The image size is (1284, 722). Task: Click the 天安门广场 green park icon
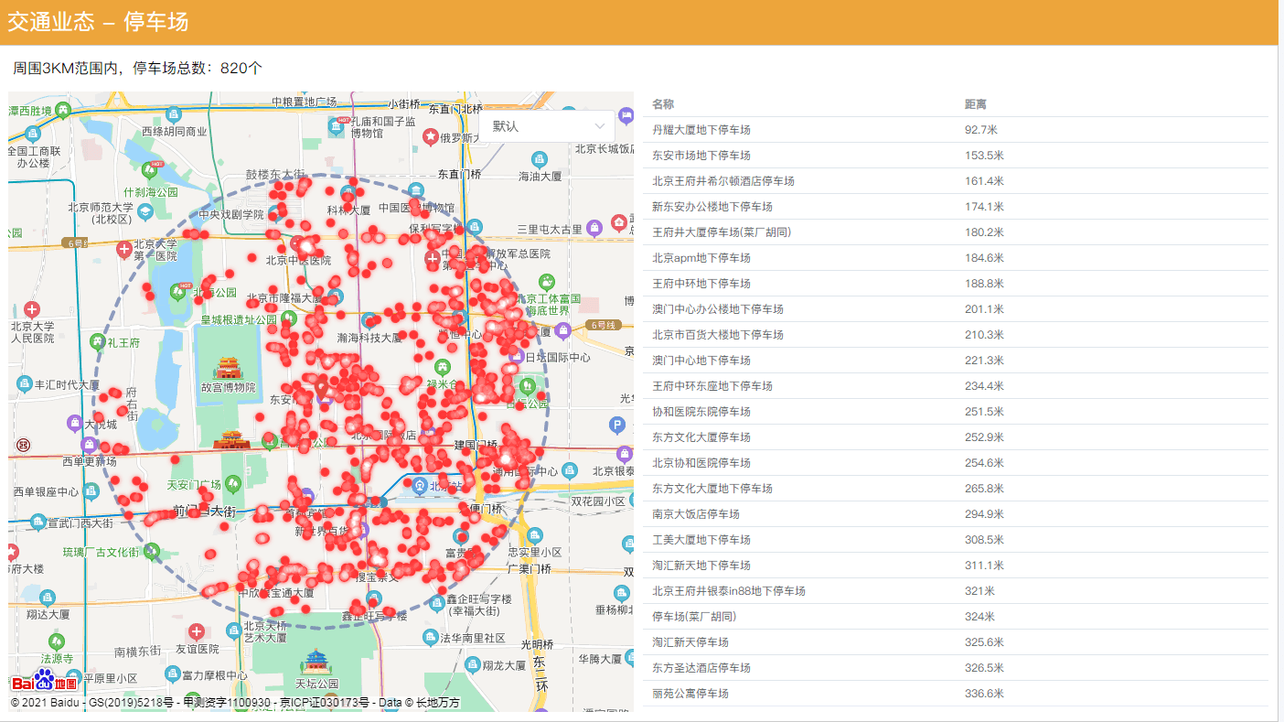point(233,482)
